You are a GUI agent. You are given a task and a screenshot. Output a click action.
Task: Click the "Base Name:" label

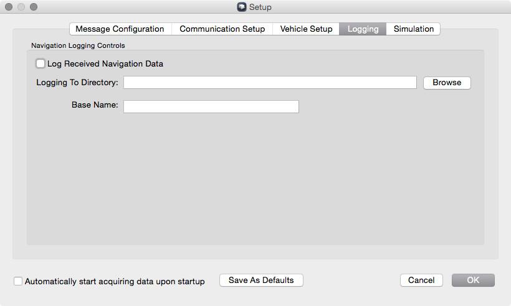pos(95,105)
